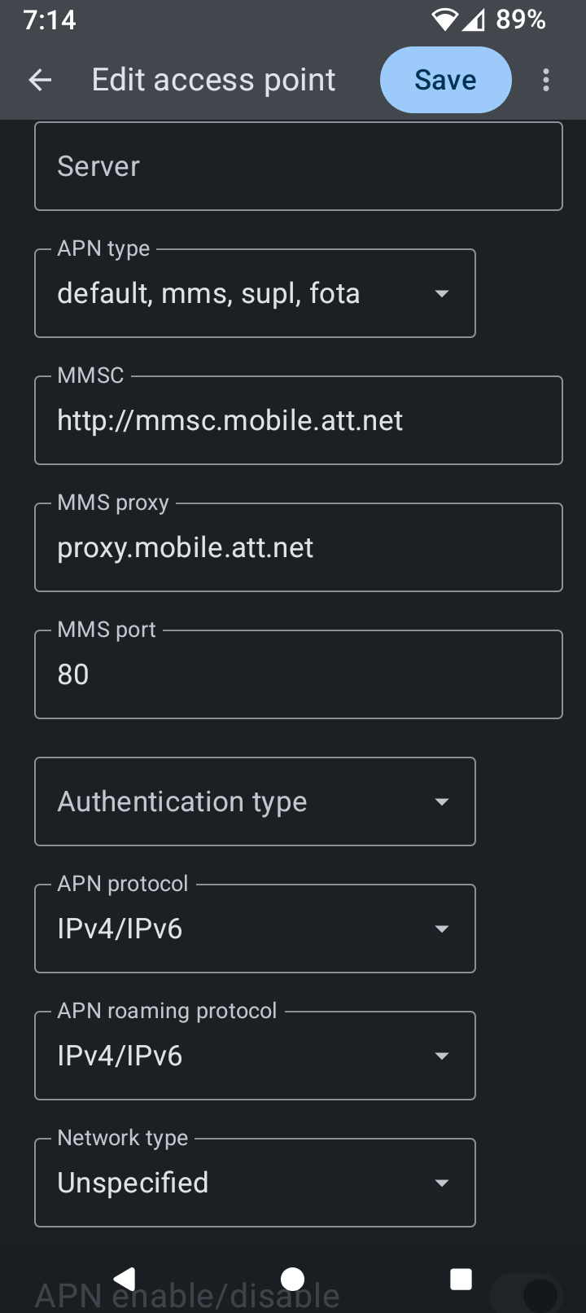This screenshot has width=586, height=1313.
Task: Tap the battery percentage indicator
Action: click(521, 20)
